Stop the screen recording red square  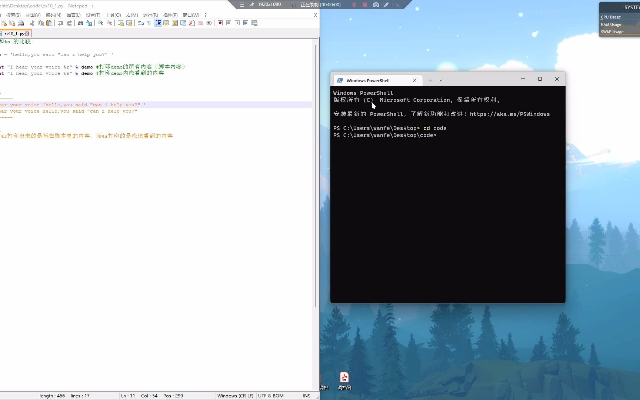click(364, 4)
